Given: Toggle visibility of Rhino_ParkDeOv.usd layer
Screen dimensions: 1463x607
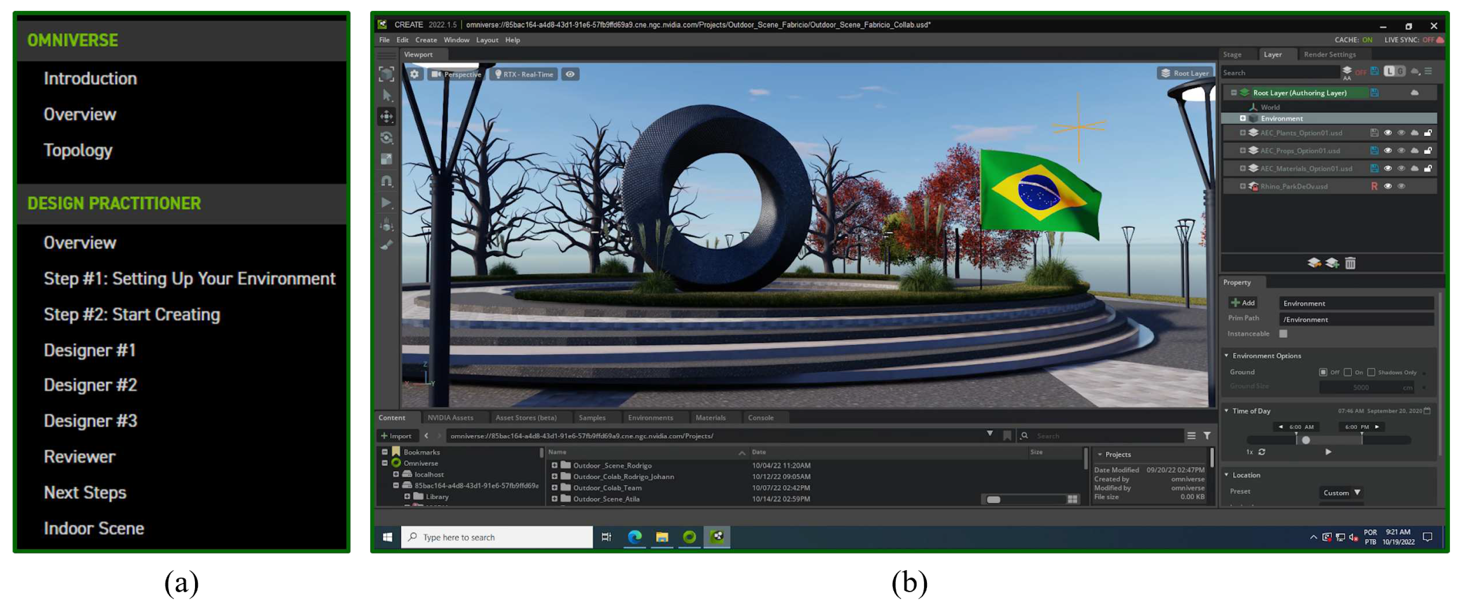Looking at the screenshot, I should tap(1387, 186).
